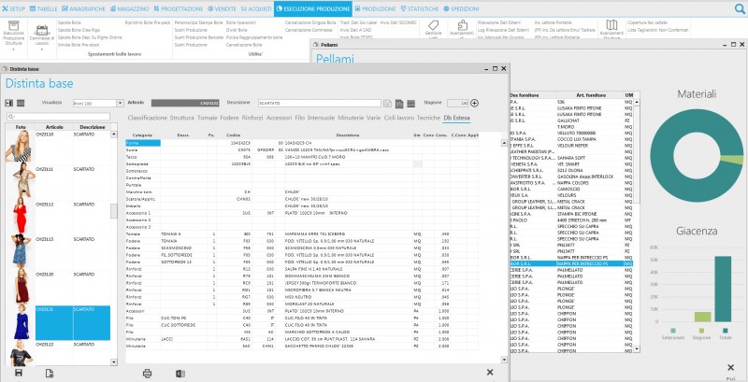Click the Gestione Lotti tag icon
Screen dimensions: 748x382
coord(433,26)
